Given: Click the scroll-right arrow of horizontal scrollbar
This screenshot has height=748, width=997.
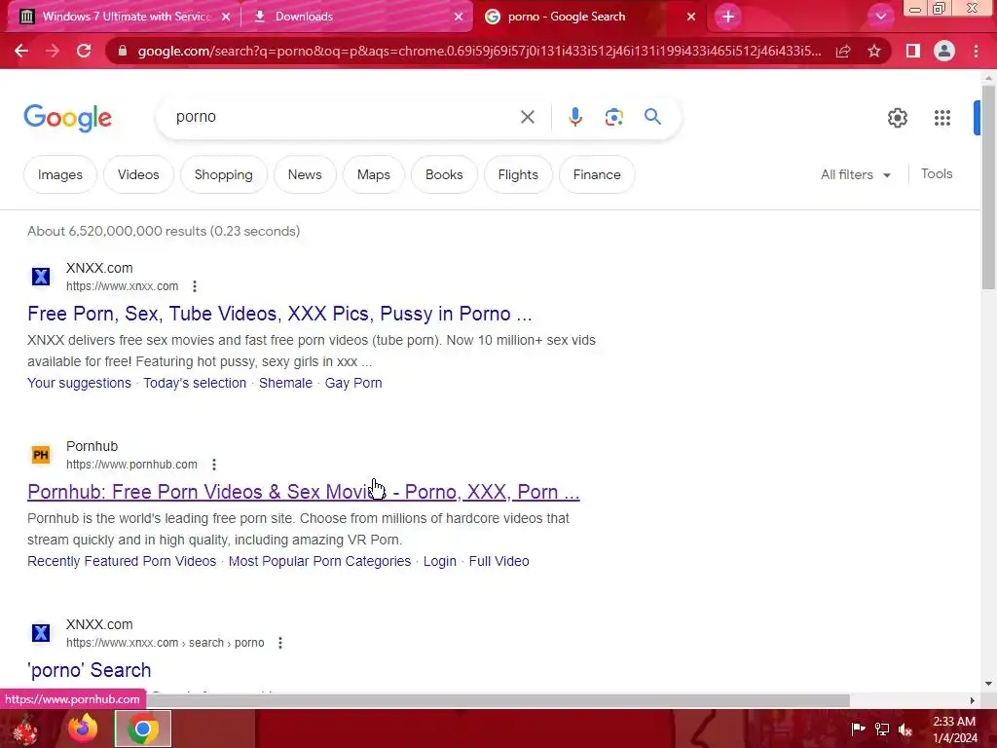Looking at the screenshot, I should [x=973, y=700].
